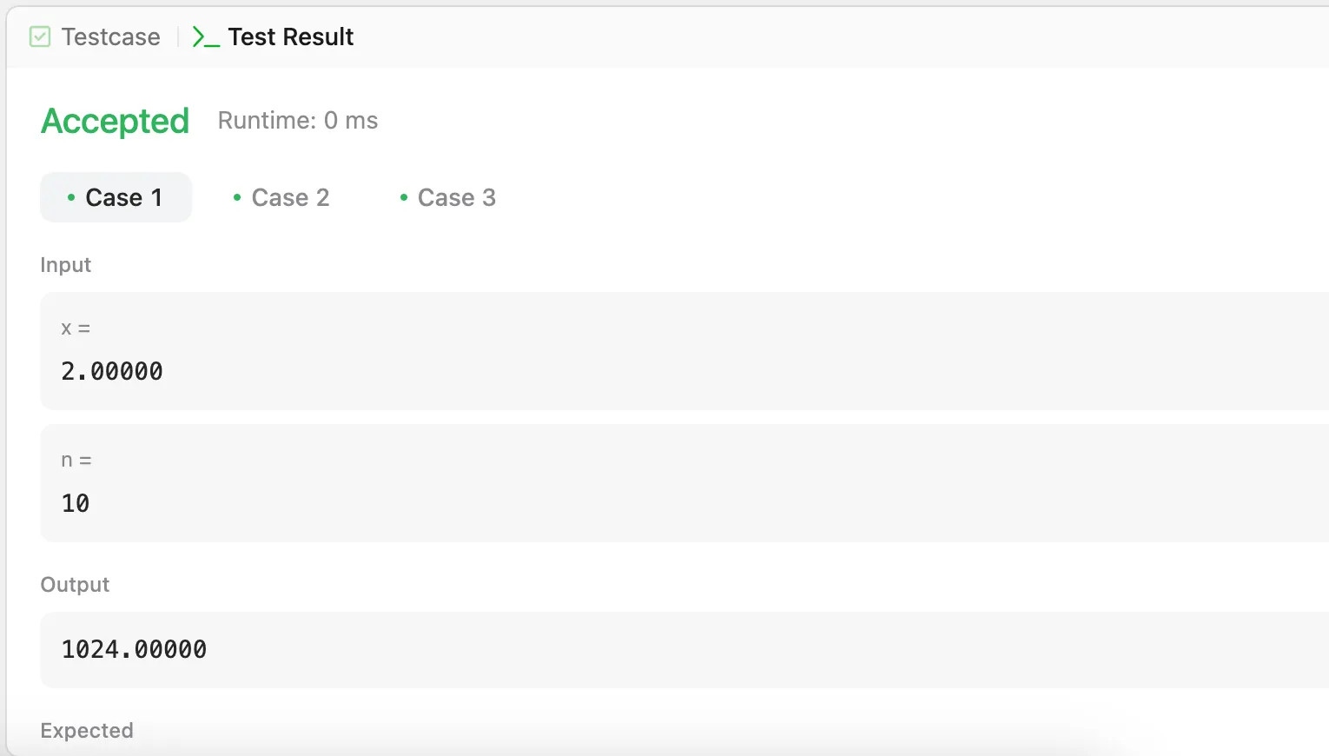The height and width of the screenshot is (756, 1329).
Task: Select Case 1 result
Action: point(116,197)
